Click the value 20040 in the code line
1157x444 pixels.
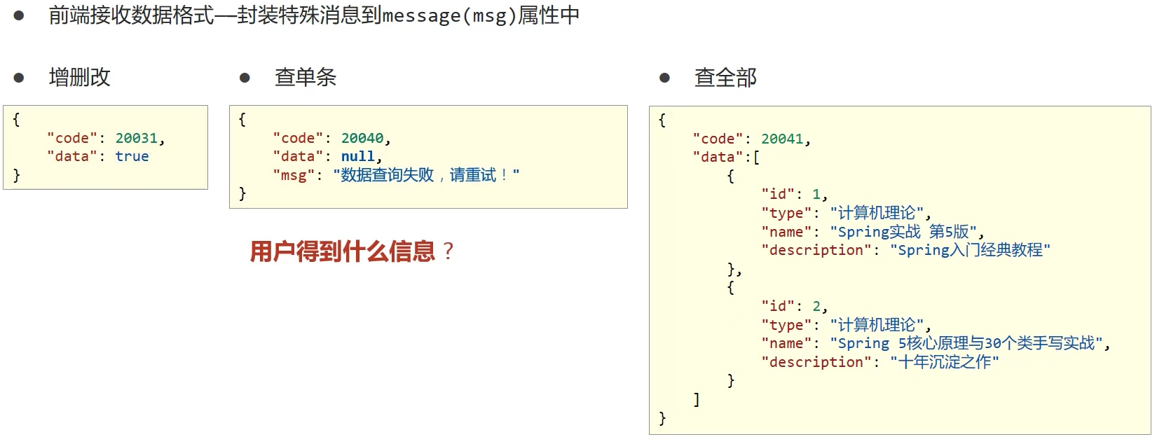[x=362, y=138]
